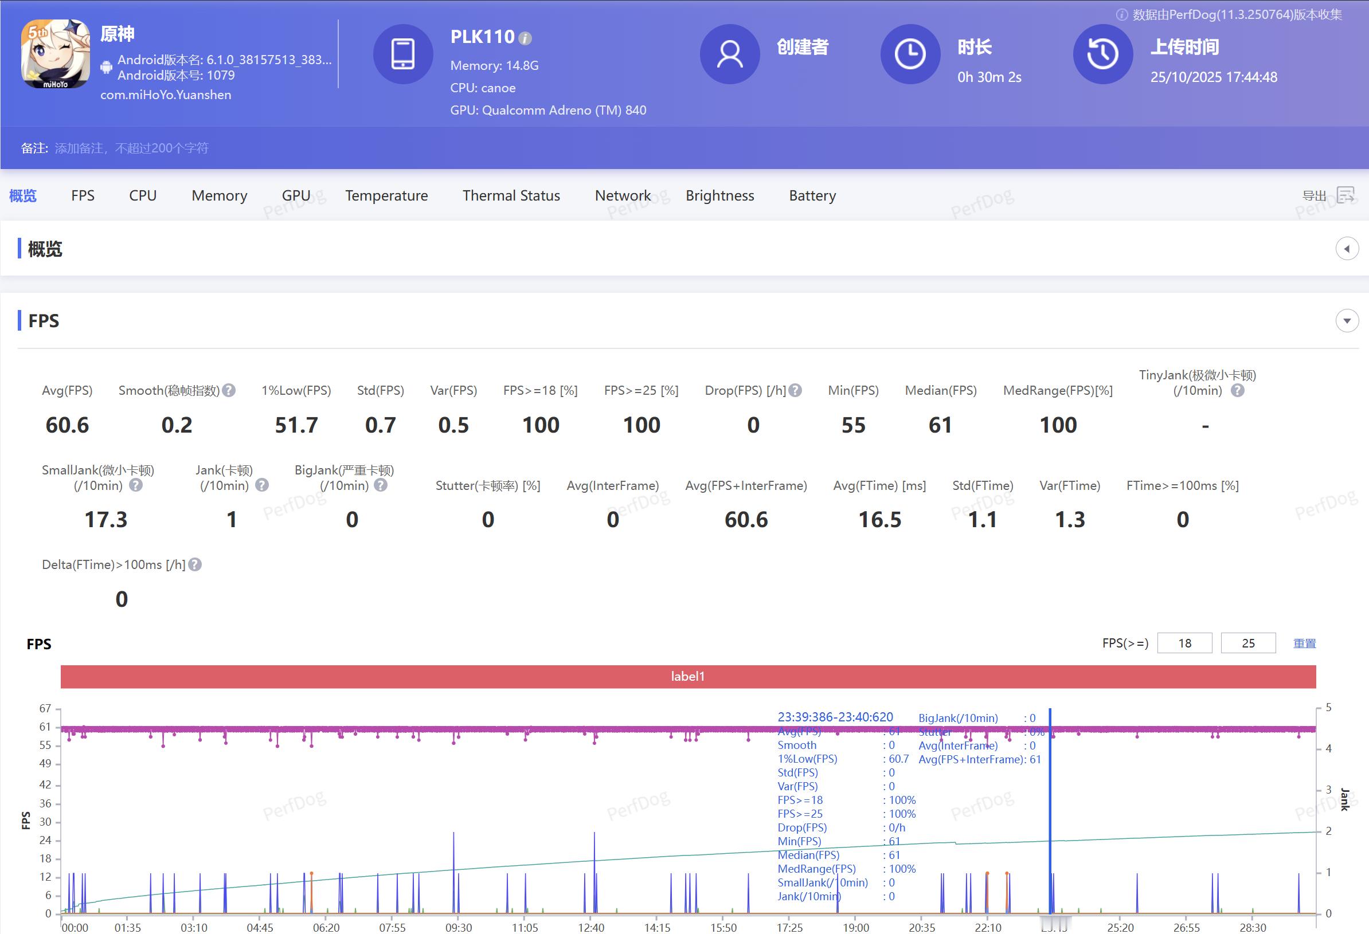
Task: Click the FPS threshold field showing 18
Action: [x=1184, y=643]
